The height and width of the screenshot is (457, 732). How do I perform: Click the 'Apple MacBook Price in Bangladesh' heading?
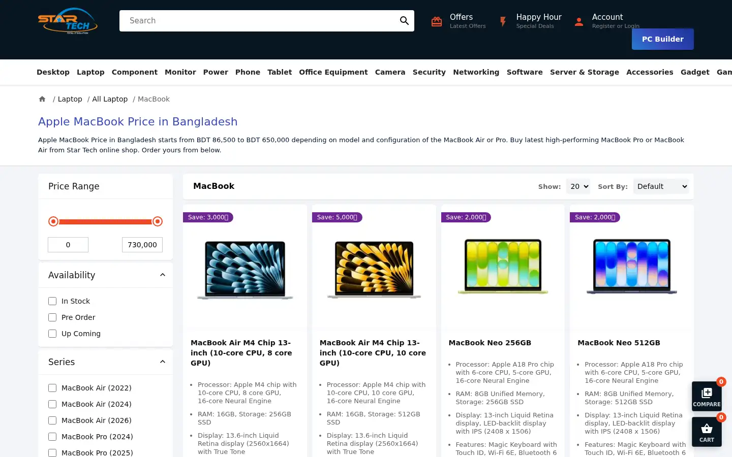click(x=138, y=122)
